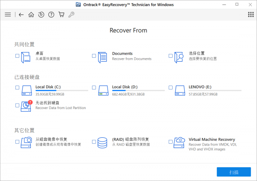Screen dimensions: 257x181
Task: Open help question mark icon
Action: point(51,15)
